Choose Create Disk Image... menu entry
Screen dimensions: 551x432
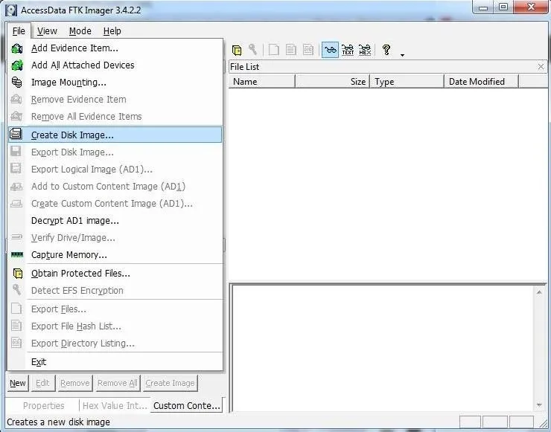pos(115,135)
